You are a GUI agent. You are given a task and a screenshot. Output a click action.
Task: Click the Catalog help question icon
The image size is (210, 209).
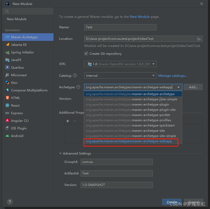(75, 76)
